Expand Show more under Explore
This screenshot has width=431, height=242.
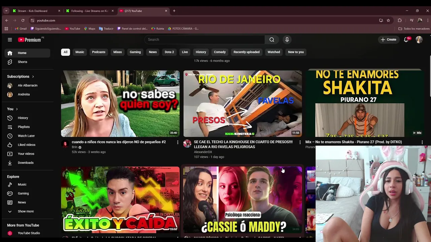point(27,211)
